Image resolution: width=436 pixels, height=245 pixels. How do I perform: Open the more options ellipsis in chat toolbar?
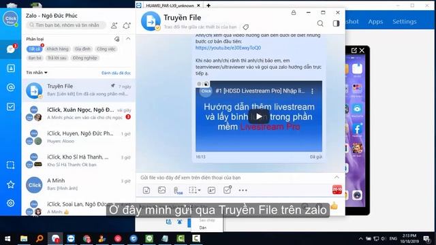pyautogui.click(x=243, y=191)
